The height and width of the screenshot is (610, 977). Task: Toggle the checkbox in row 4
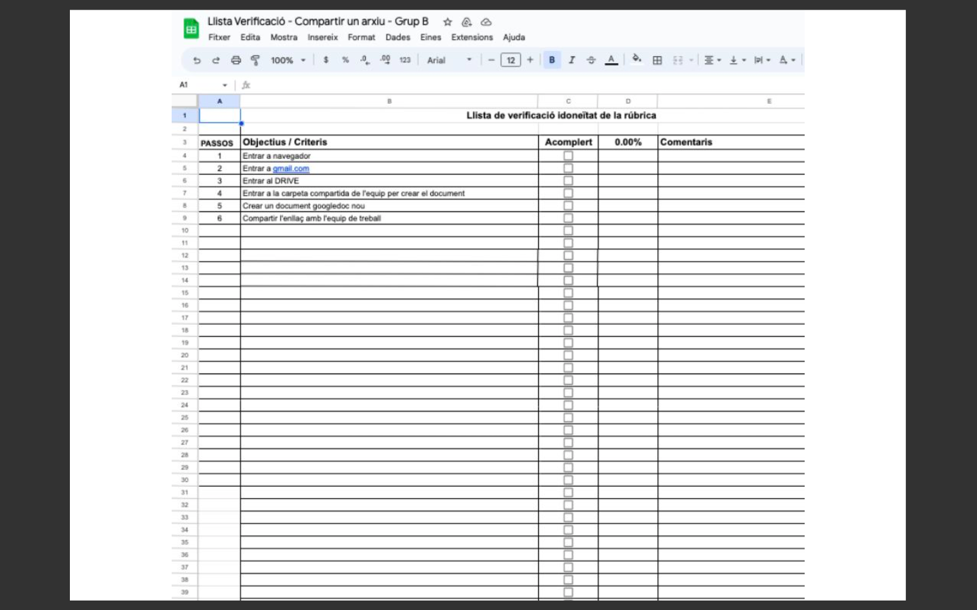568,155
